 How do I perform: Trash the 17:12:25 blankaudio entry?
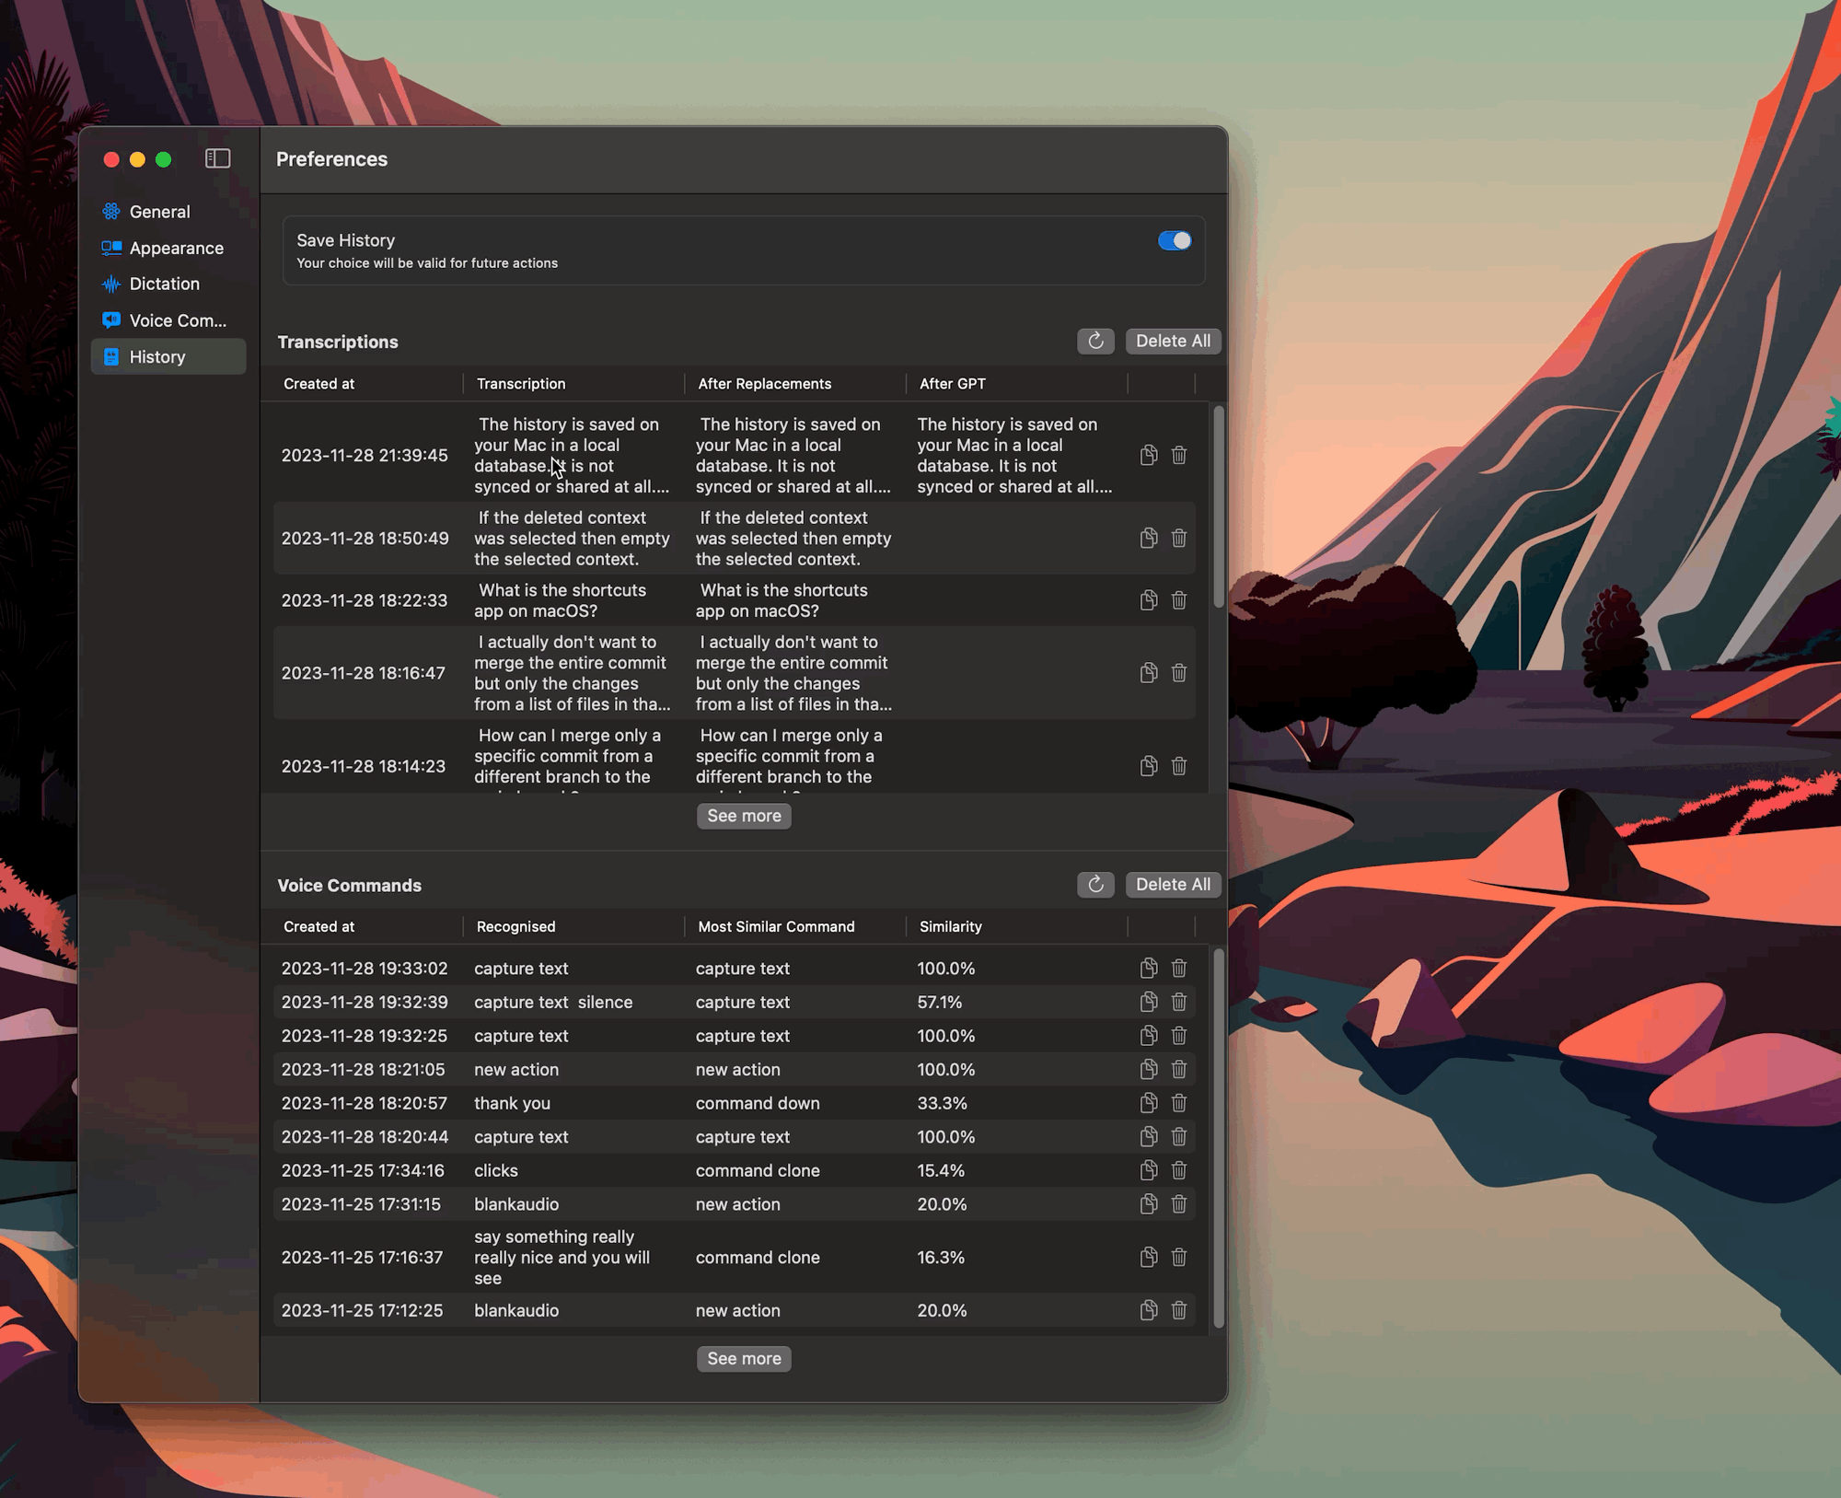coord(1178,1310)
